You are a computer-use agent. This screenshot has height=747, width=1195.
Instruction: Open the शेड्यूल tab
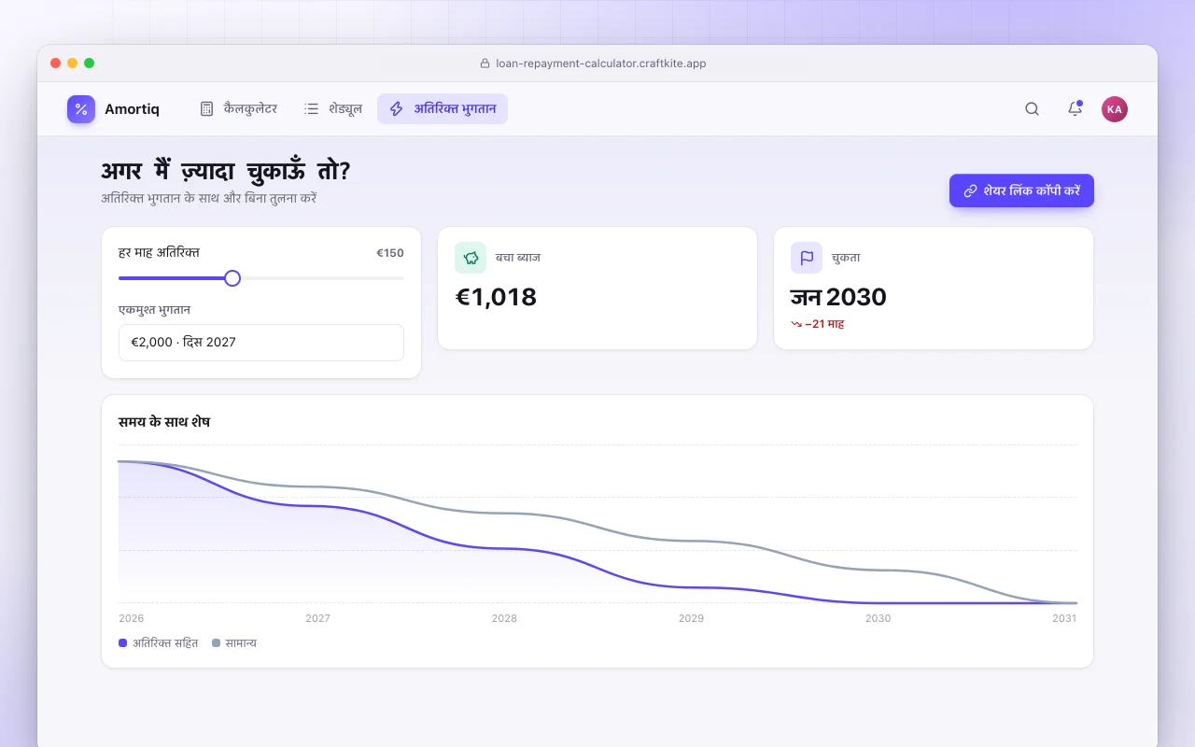click(333, 109)
